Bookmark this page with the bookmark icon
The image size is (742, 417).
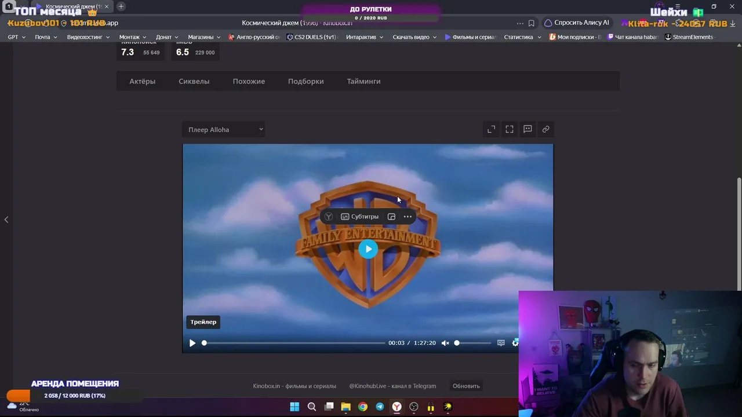coord(531,23)
